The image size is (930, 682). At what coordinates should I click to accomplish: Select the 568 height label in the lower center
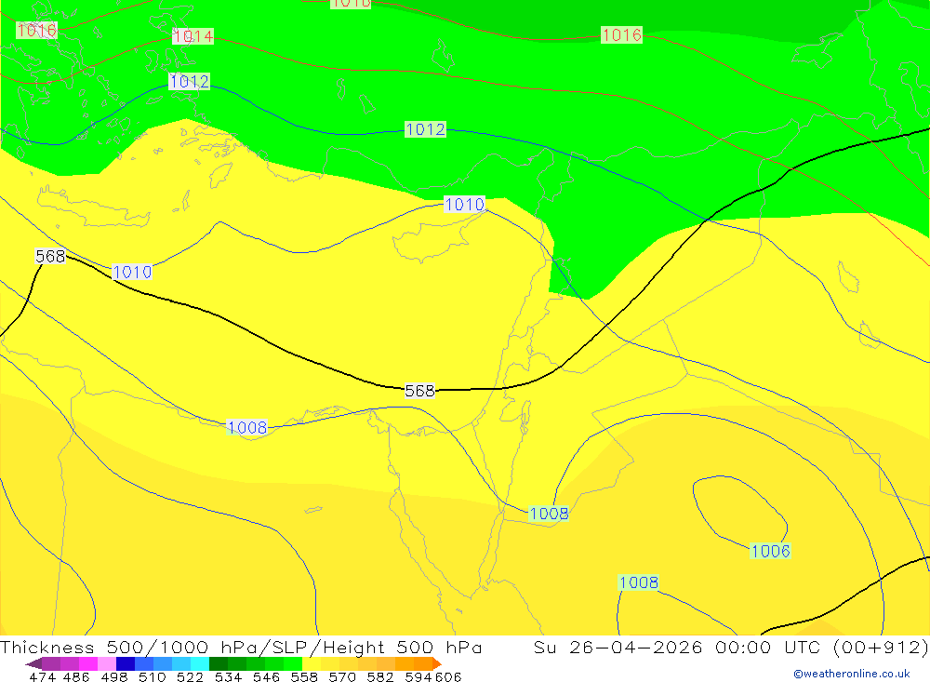click(420, 391)
